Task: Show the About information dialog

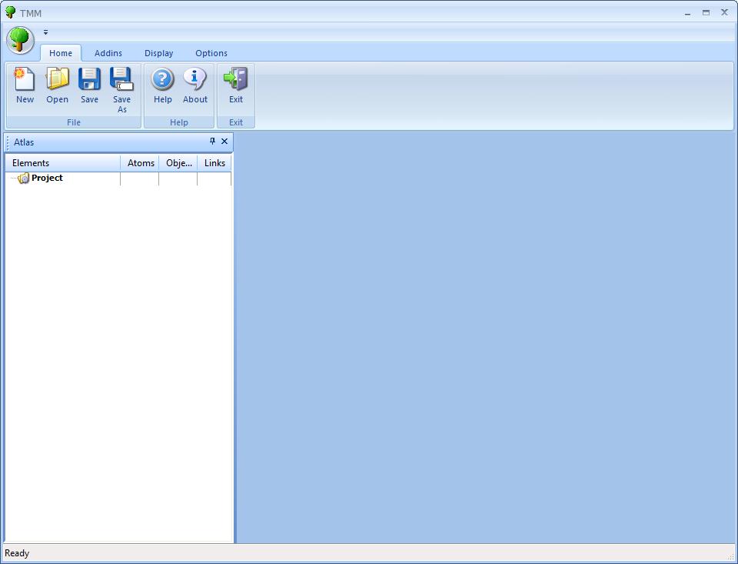Action: tap(195, 85)
